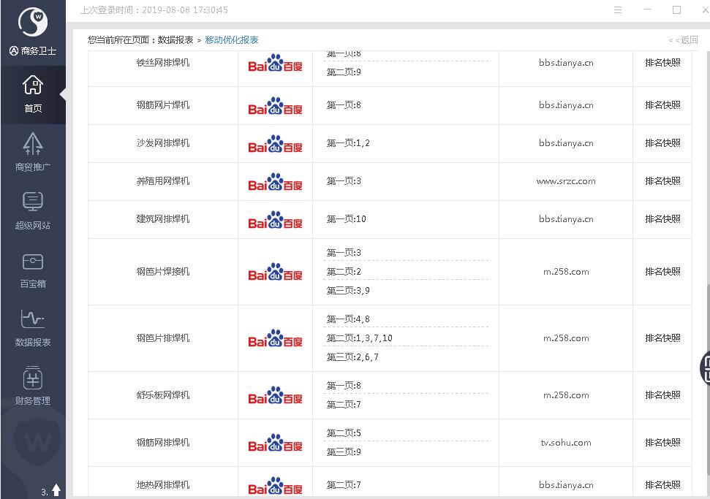The image size is (710, 499).
Task: View 排名快照 for 钢笆片焊接机
Action: [662, 272]
